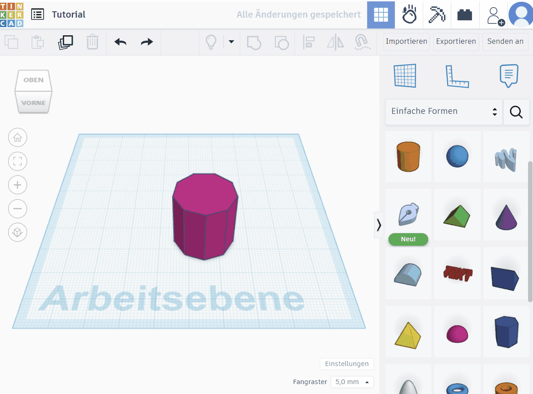Zoom in with the plus button

point(18,185)
